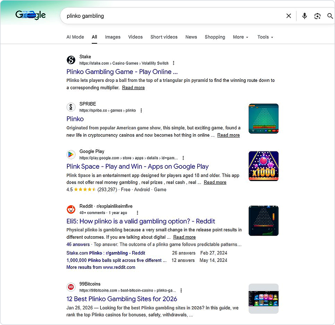The width and height of the screenshot is (335, 325).
Task: Expand the More search filter dropdown
Action: coord(240,37)
